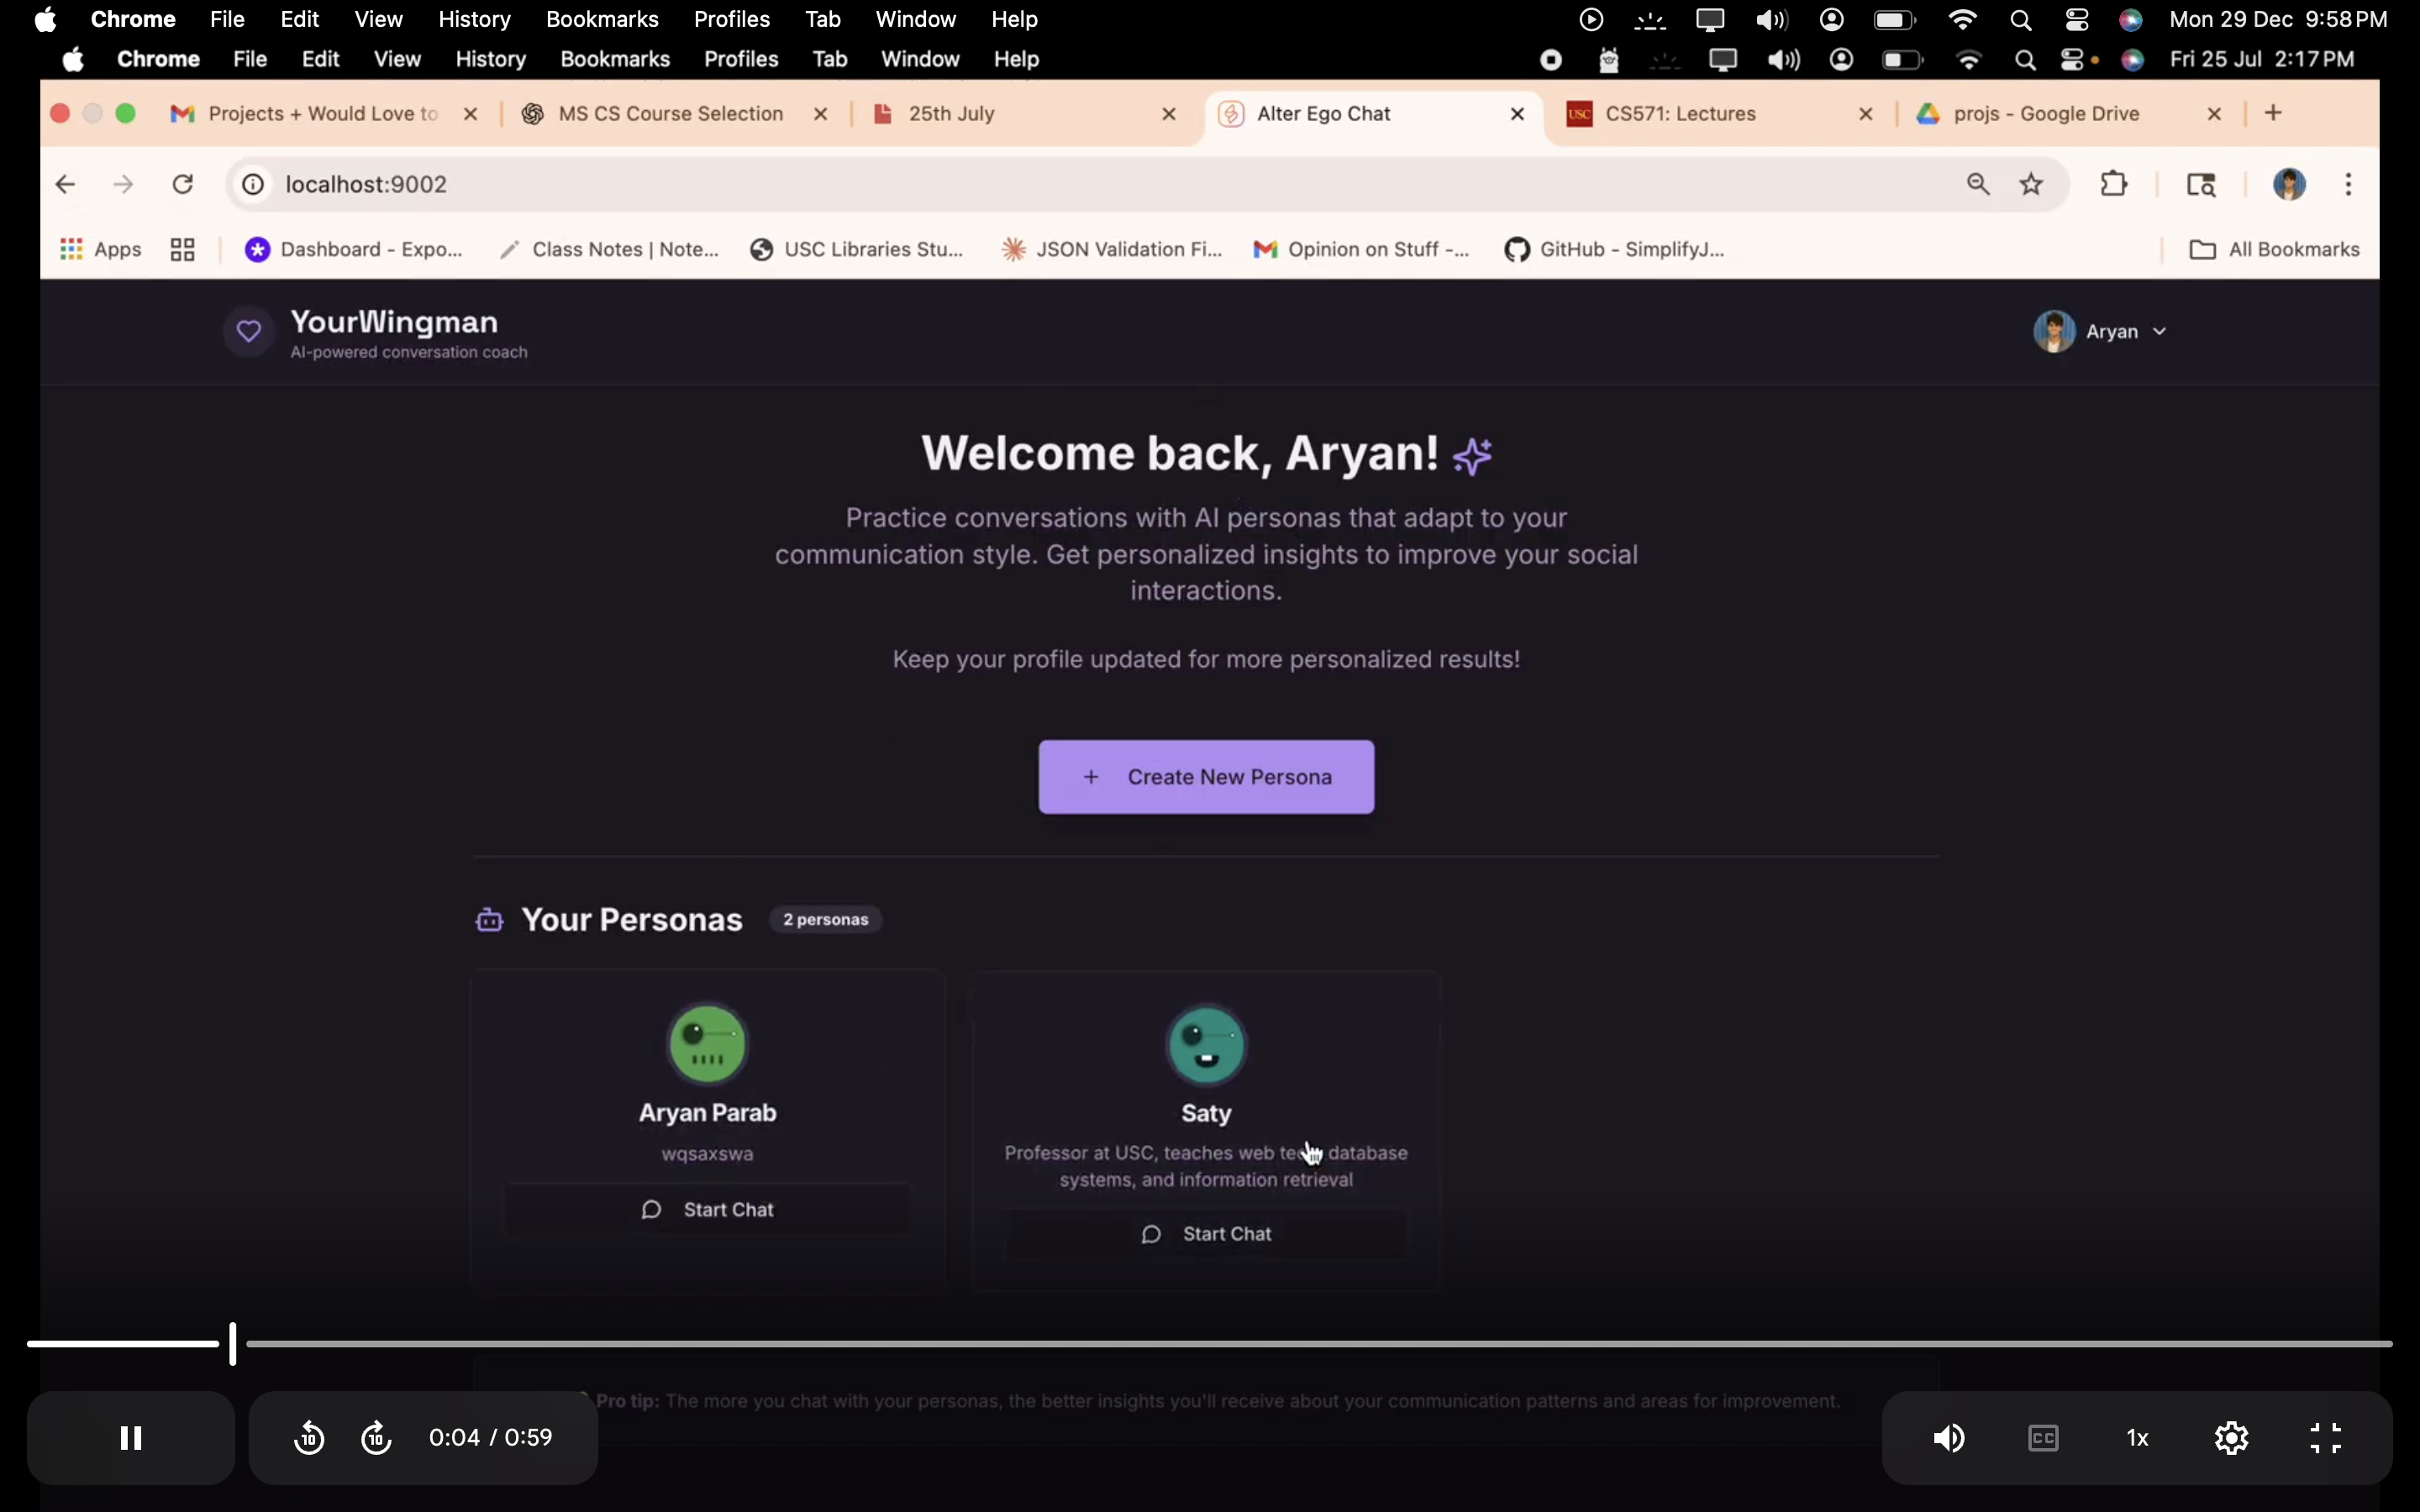Pause the video playback
This screenshot has height=1512, width=2420.
click(x=131, y=1438)
